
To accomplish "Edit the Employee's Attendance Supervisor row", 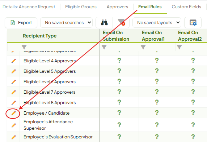I will tap(14, 125).
